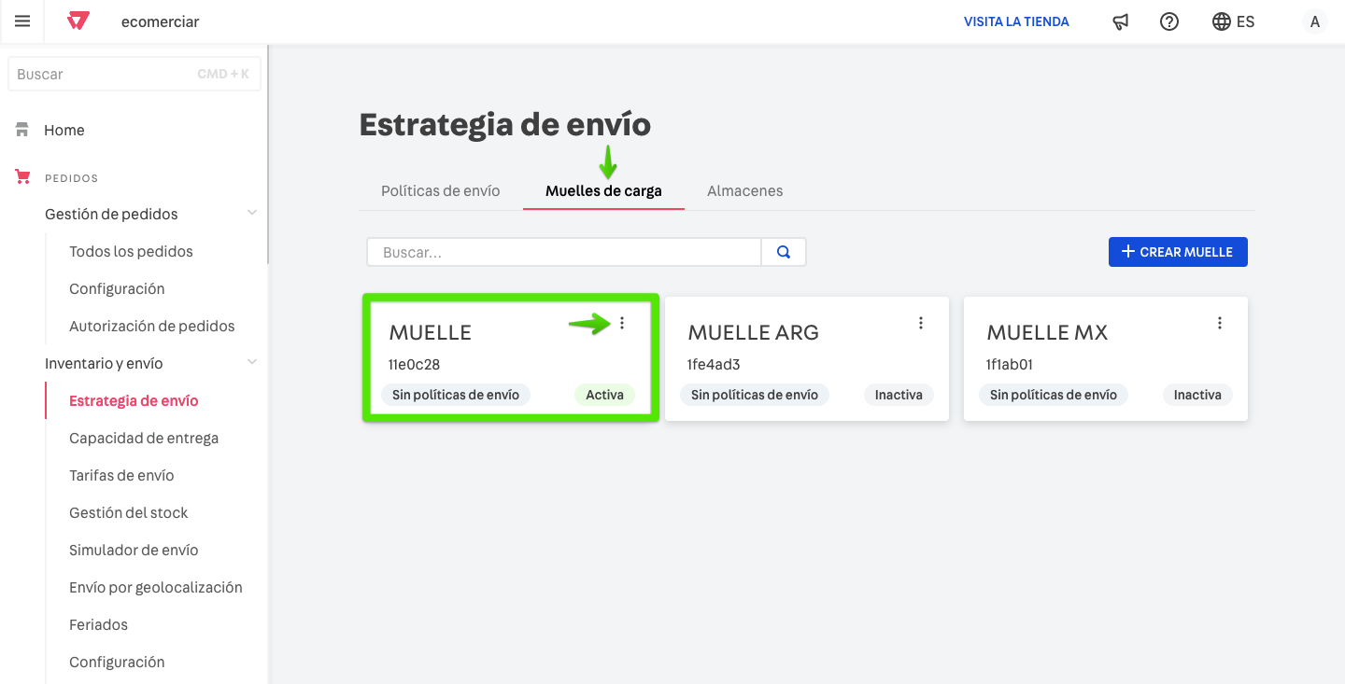The height and width of the screenshot is (684, 1345).
Task: Open the three-dot menu on MUELLE card
Action: coord(622,323)
